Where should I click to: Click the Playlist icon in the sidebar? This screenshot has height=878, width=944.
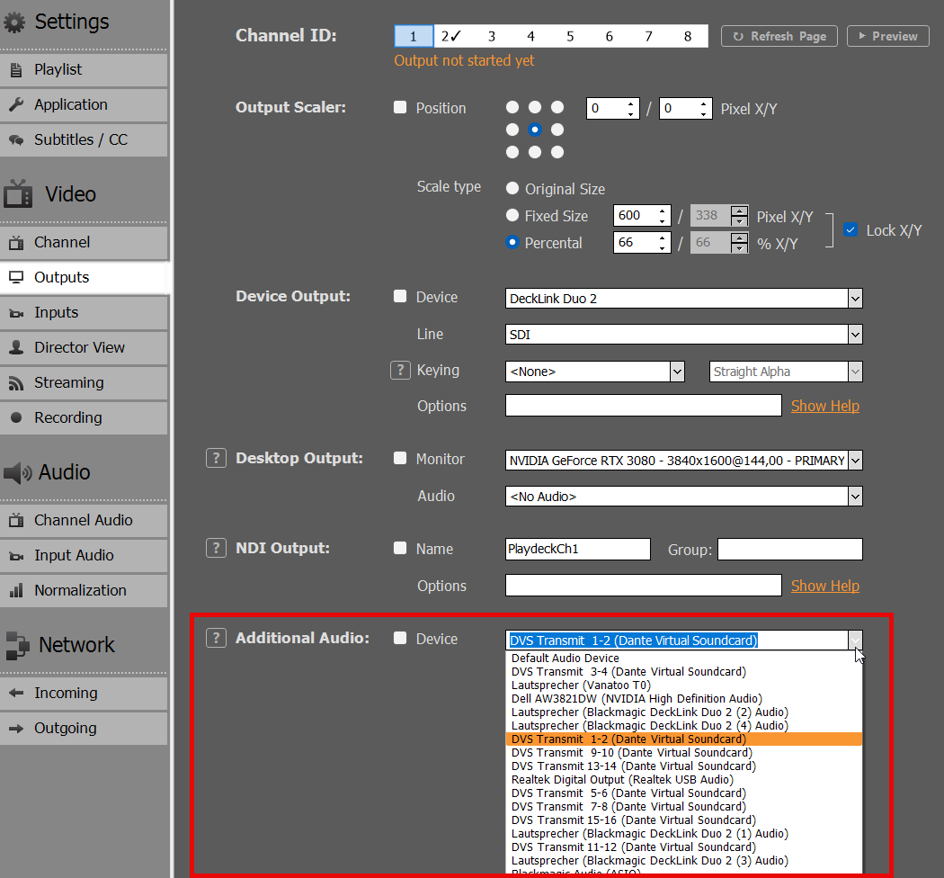point(16,70)
